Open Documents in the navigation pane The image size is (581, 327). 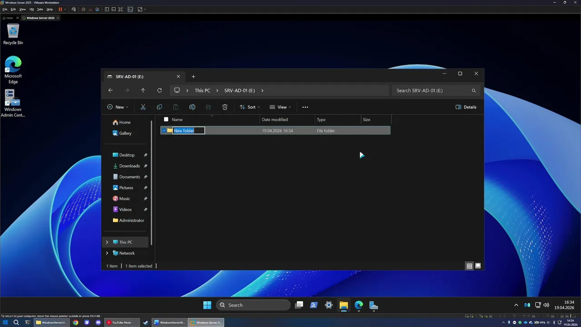click(x=129, y=177)
